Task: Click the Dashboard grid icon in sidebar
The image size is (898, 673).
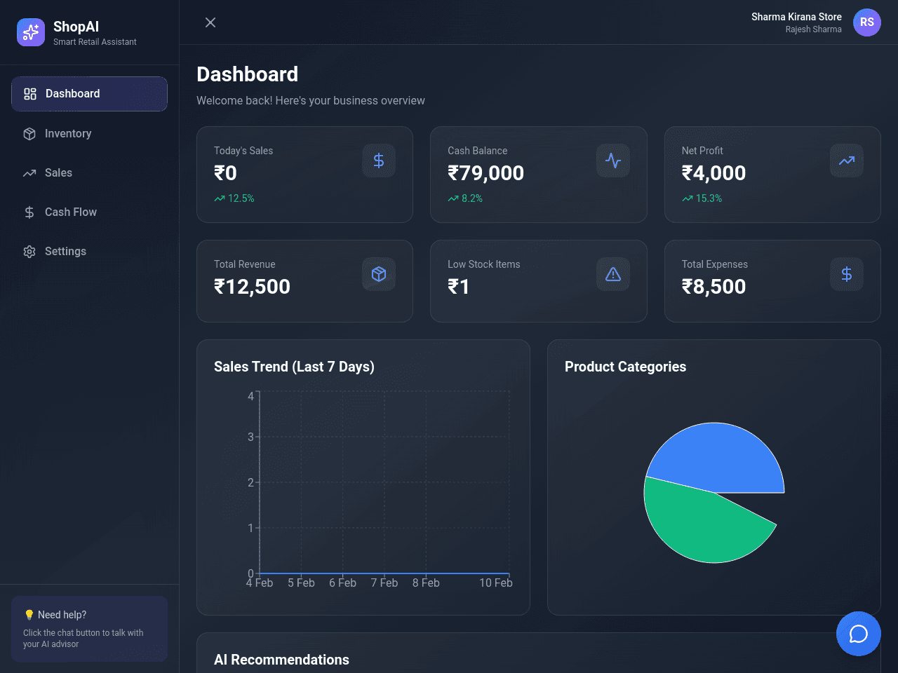Action: (30, 94)
